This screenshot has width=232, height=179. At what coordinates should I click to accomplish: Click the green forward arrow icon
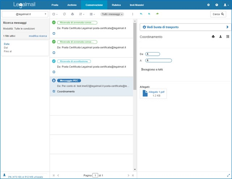(x=157, y=14)
